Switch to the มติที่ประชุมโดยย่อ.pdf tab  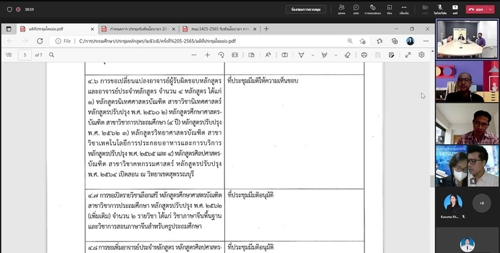point(57,29)
